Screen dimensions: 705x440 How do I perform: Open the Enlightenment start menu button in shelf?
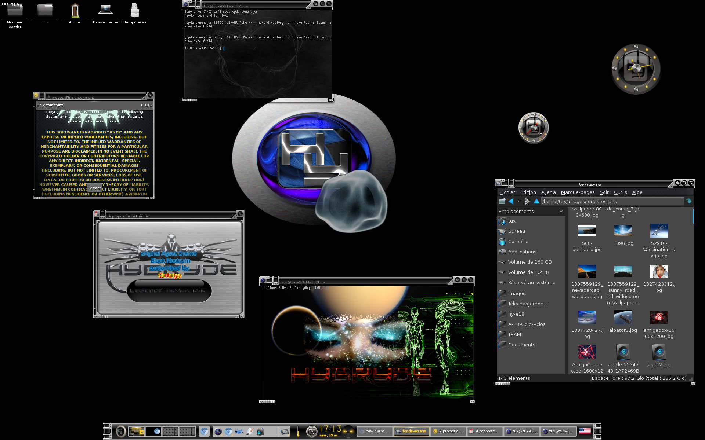[x=120, y=431]
